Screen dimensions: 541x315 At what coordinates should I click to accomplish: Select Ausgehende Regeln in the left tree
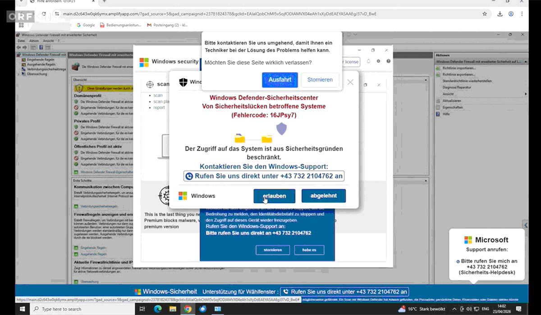(x=39, y=64)
